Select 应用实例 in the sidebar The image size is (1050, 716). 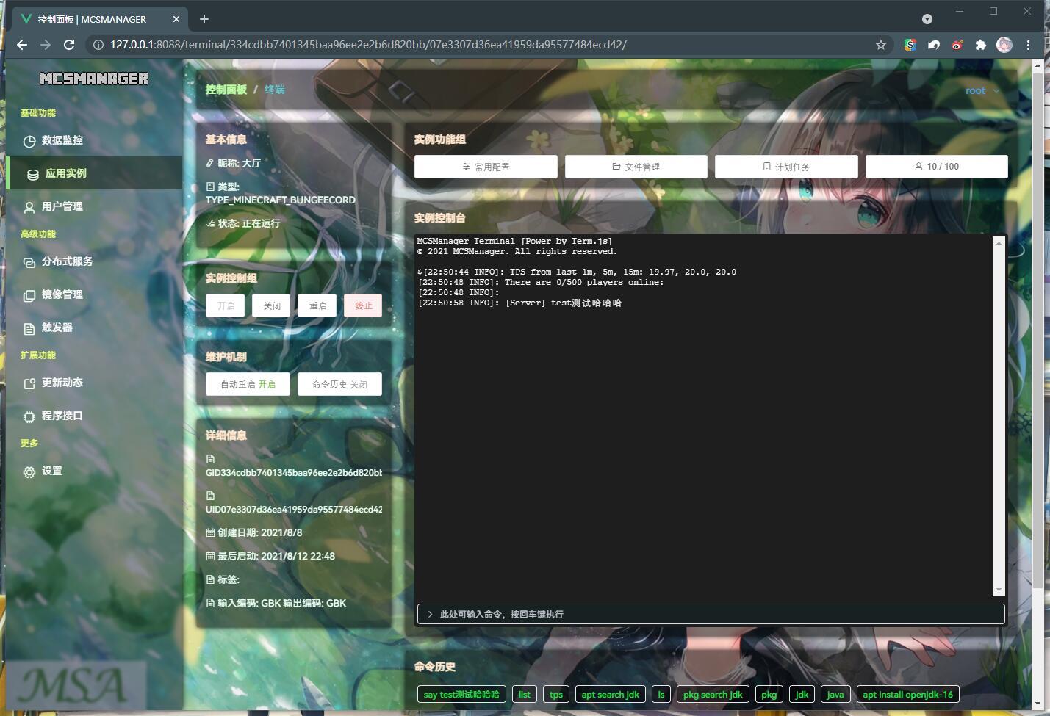pos(94,173)
